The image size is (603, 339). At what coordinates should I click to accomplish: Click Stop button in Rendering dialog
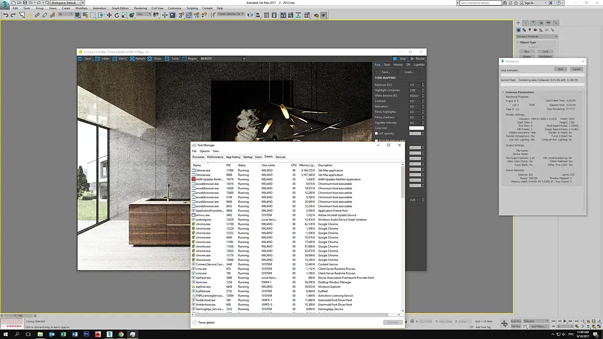tap(560, 69)
